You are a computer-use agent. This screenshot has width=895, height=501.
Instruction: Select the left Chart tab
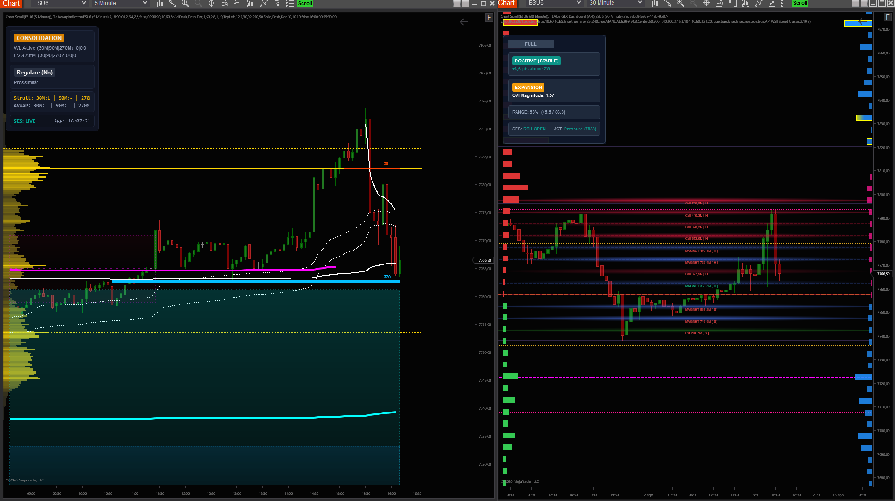12,3
